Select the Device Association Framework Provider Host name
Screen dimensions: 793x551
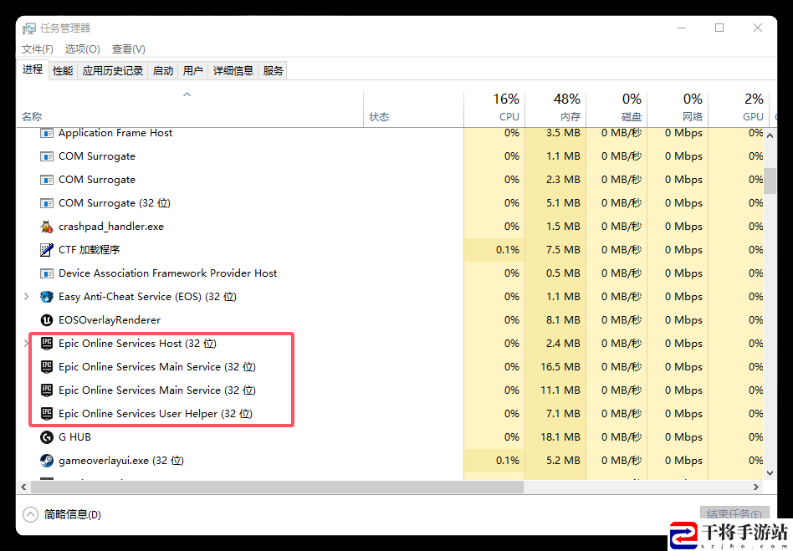tap(168, 273)
